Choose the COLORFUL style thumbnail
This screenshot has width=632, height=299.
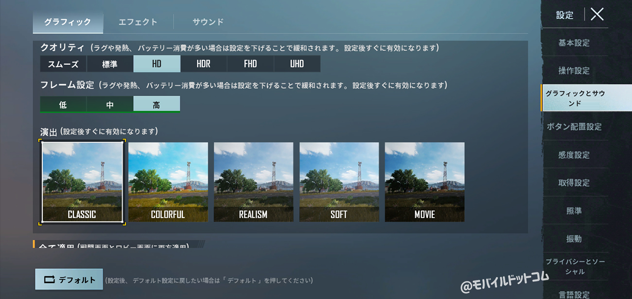[168, 182]
